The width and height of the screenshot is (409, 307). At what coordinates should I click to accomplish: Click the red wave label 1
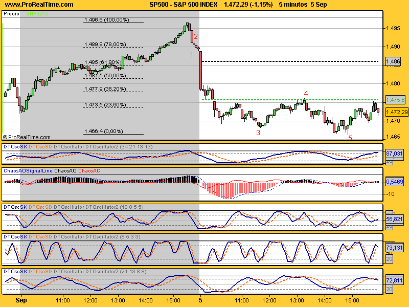pos(192,55)
